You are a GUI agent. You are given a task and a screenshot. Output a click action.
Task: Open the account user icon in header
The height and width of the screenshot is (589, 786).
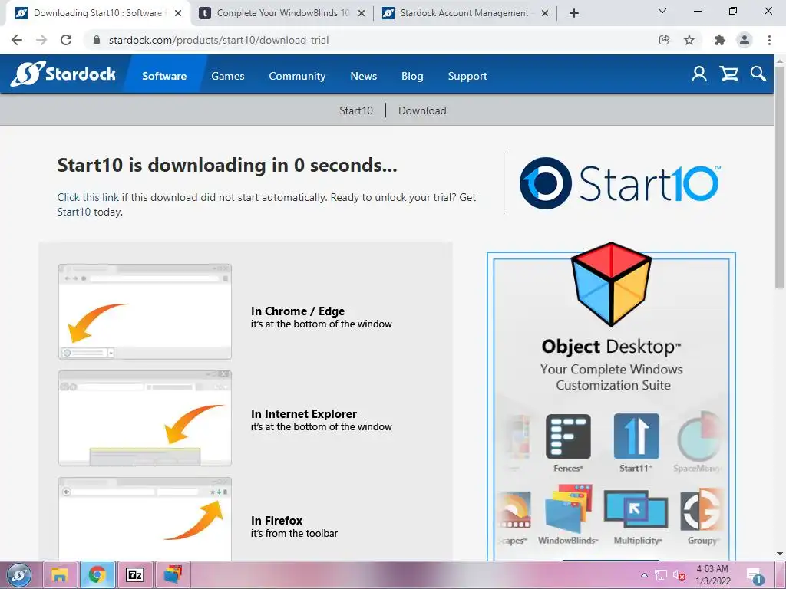pos(698,74)
